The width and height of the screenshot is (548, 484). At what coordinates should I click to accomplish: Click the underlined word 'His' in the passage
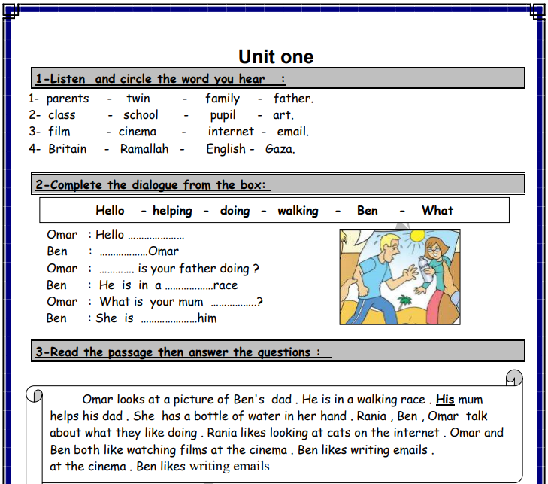pyautogui.click(x=445, y=399)
